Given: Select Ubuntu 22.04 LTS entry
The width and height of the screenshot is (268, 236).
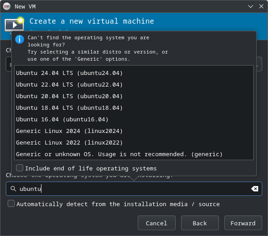Looking at the screenshot, I should click(134, 85).
